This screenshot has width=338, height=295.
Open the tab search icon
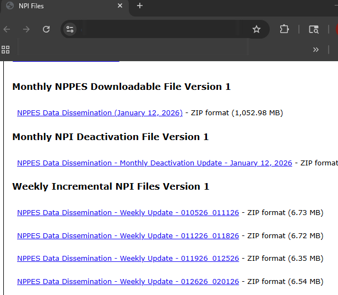click(x=314, y=29)
